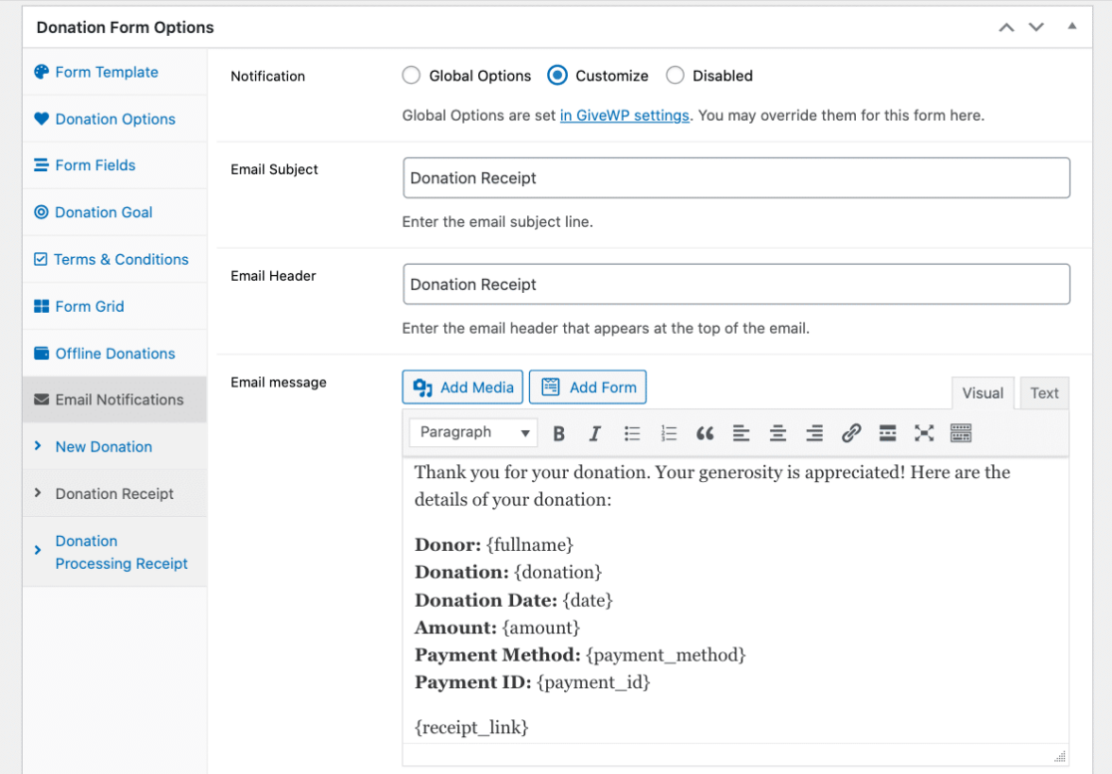Toggle bold formatting in editor toolbar
The image size is (1112, 774).
[559, 433]
